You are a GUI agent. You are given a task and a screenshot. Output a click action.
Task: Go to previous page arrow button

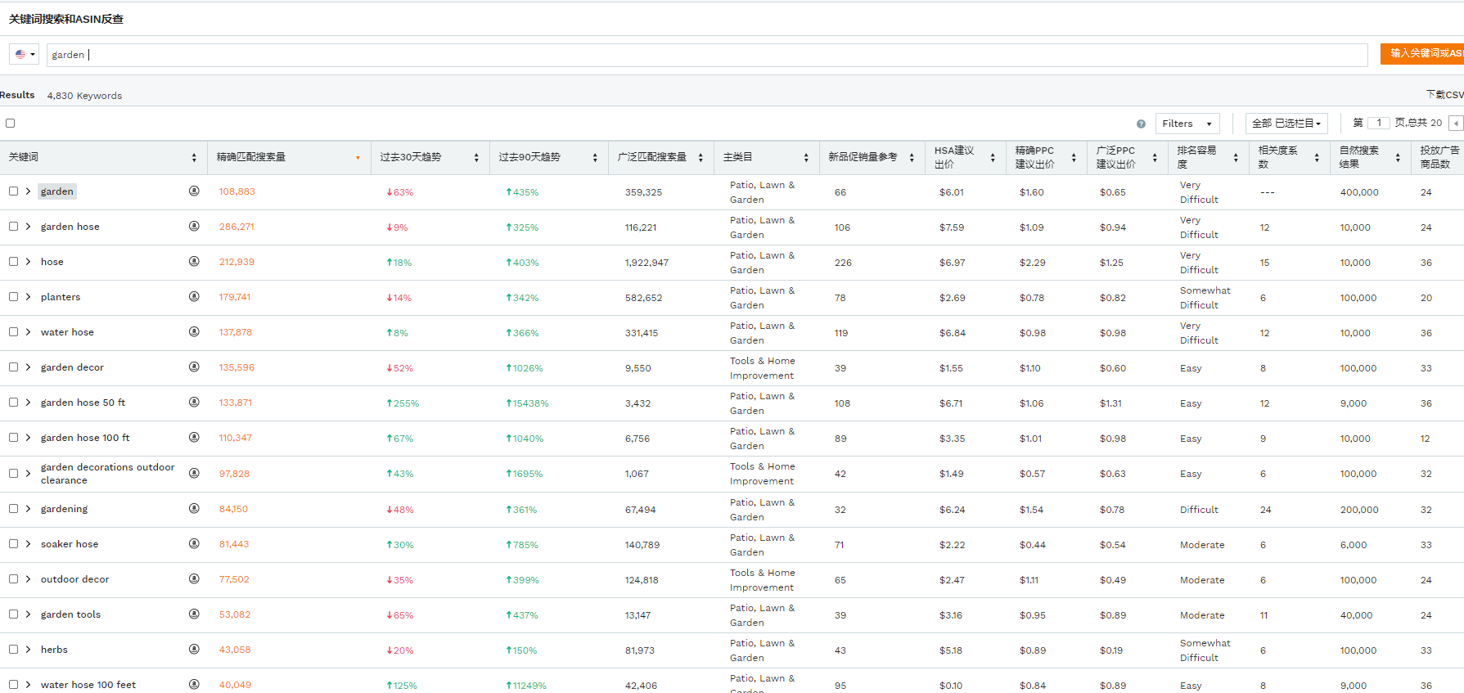pyautogui.click(x=1456, y=124)
